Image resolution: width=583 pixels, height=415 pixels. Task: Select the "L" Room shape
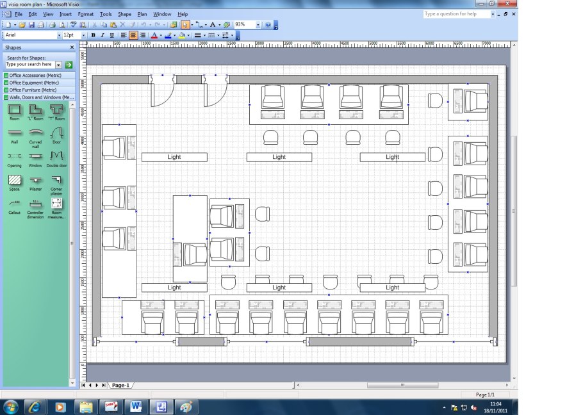click(x=35, y=110)
